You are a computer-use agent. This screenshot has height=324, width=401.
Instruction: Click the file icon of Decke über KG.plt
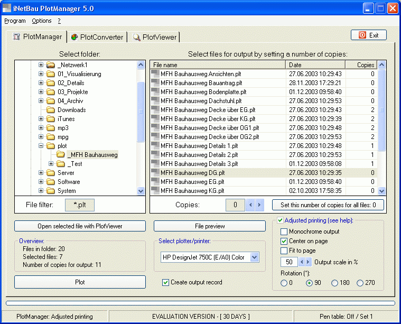tap(155, 118)
